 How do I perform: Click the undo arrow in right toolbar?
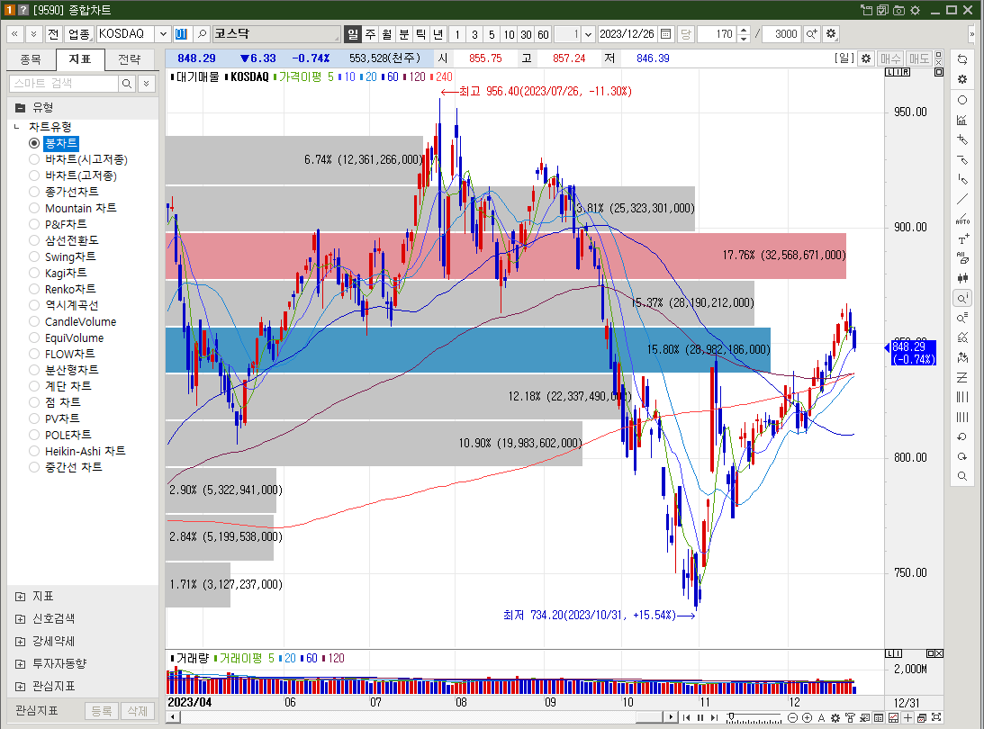click(962, 436)
